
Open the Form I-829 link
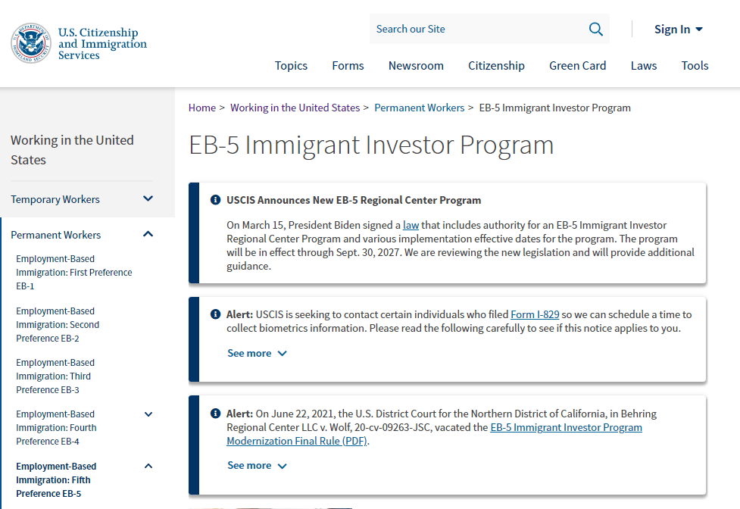tap(535, 314)
